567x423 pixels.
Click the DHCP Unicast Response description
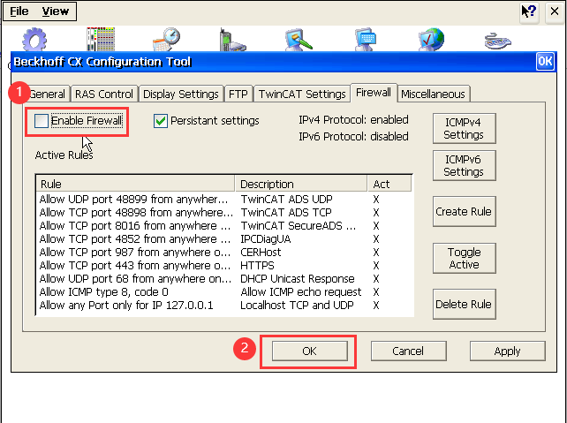[298, 279]
